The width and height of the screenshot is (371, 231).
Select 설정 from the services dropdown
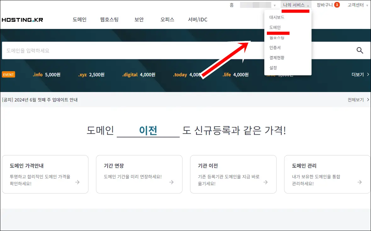point(273,67)
